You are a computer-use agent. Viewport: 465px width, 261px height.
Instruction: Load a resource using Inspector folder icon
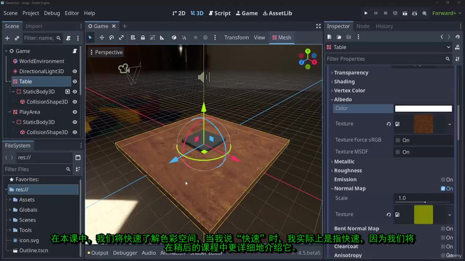[x=339, y=37]
